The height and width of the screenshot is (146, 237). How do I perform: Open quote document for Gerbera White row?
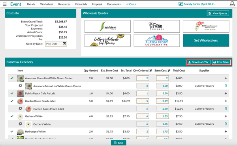pos(226,124)
